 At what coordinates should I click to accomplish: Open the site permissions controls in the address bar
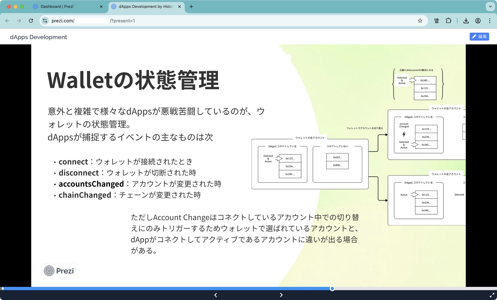pos(45,20)
